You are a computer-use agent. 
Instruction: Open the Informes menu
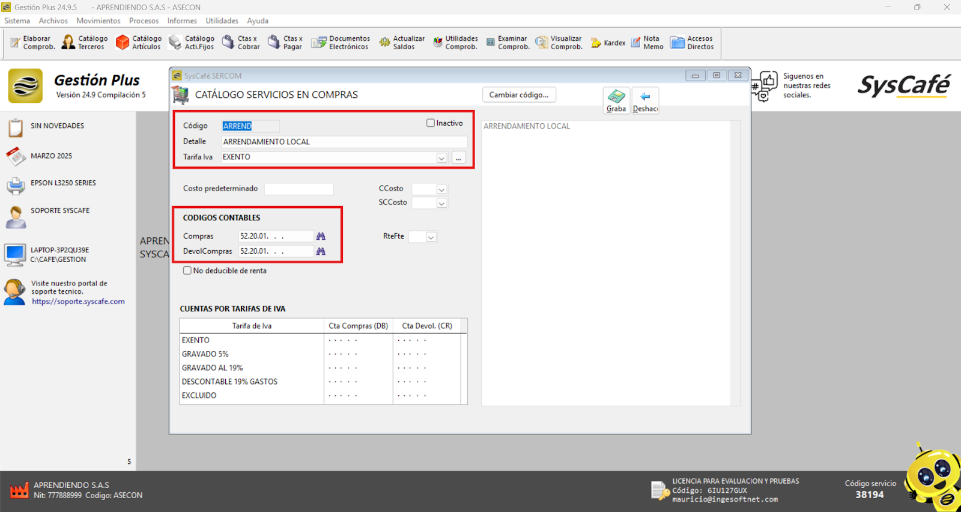(182, 20)
